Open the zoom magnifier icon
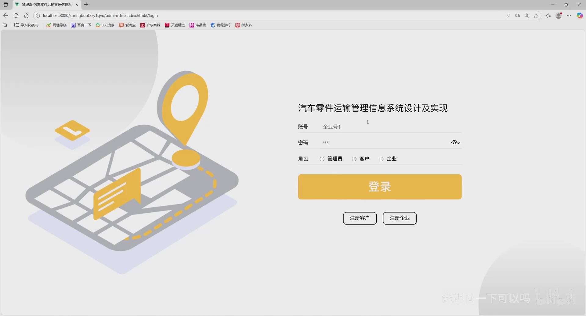 tap(526, 16)
